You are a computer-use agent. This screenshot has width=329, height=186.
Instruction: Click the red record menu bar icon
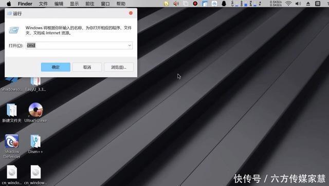coord(195,4)
